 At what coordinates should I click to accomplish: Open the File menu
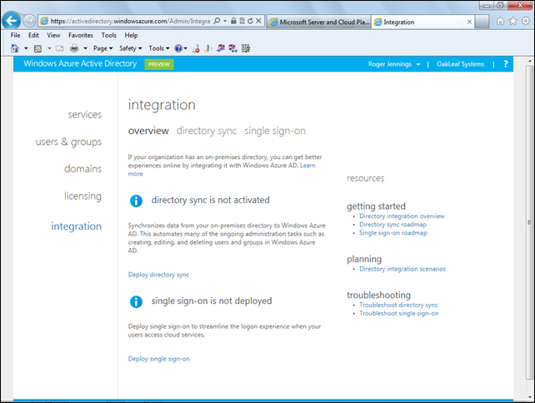15,35
